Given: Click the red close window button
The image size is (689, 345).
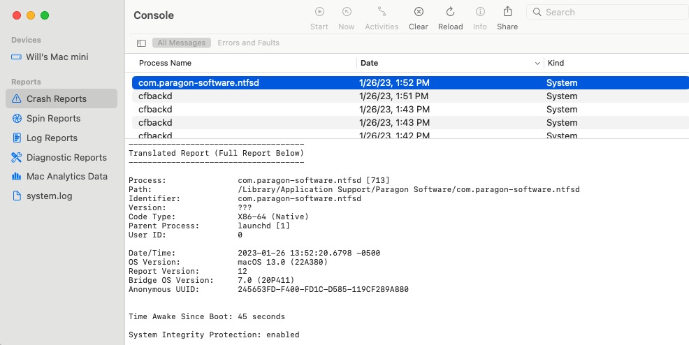Looking at the screenshot, I should click(17, 15).
